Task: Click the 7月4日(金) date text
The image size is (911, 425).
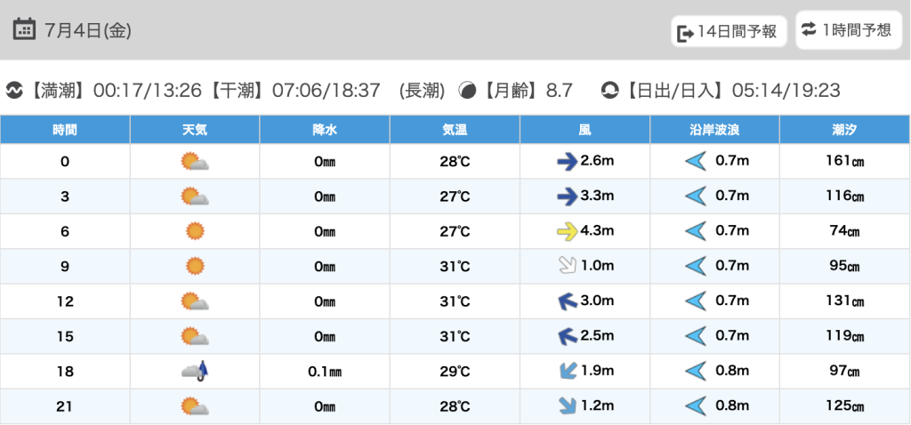Action: [x=88, y=30]
